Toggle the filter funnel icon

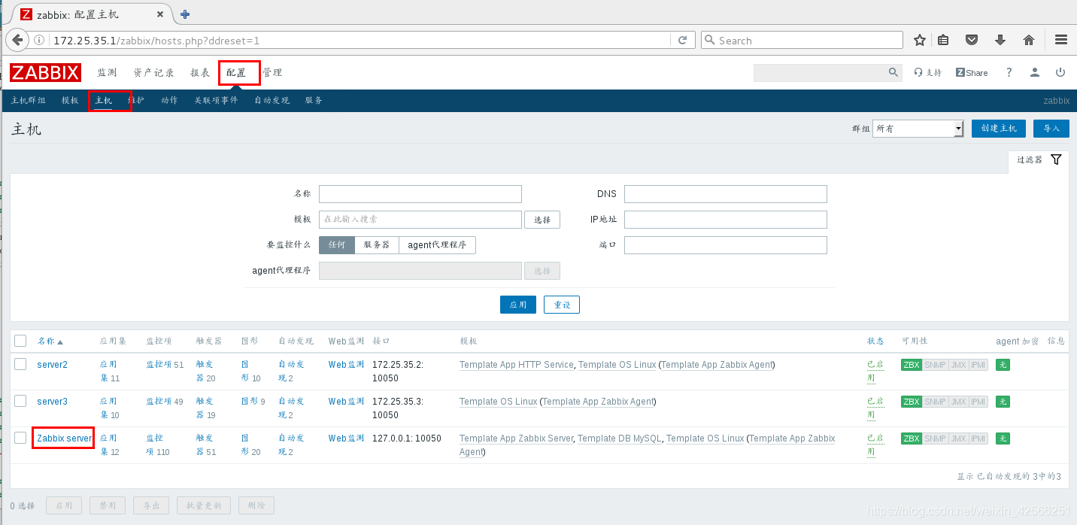coord(1056,159)
